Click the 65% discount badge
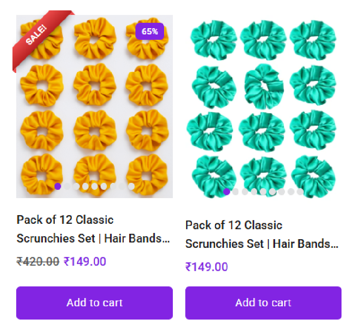This screenshot has width=349, height=332. (150, 32)
